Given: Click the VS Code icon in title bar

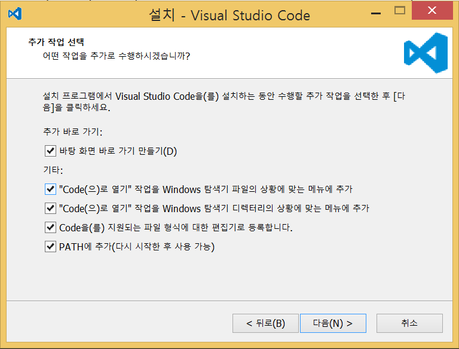Looking at the screenshot, I should click(x=15, y=14).
